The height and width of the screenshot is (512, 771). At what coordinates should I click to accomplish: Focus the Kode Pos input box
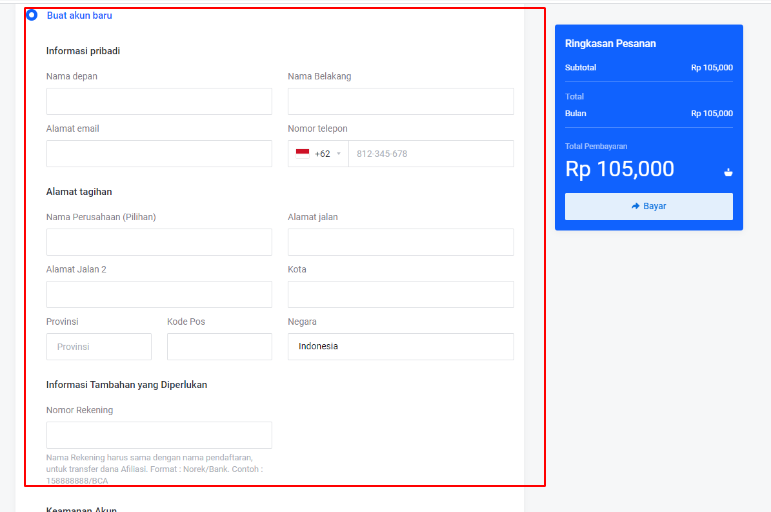(219, 347)
